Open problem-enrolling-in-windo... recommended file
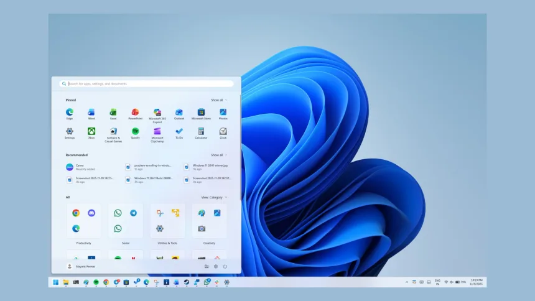The width and height of the screenshot is (535, 301). [149, 167]
